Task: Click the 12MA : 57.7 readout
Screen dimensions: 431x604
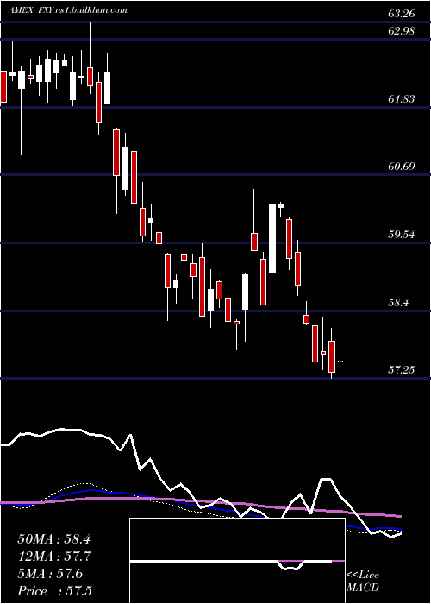Action: pyautogui.click(x=53, y=557)
